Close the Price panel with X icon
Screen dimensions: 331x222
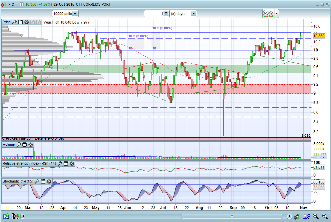pyautogui.click(x=26, y=22)
